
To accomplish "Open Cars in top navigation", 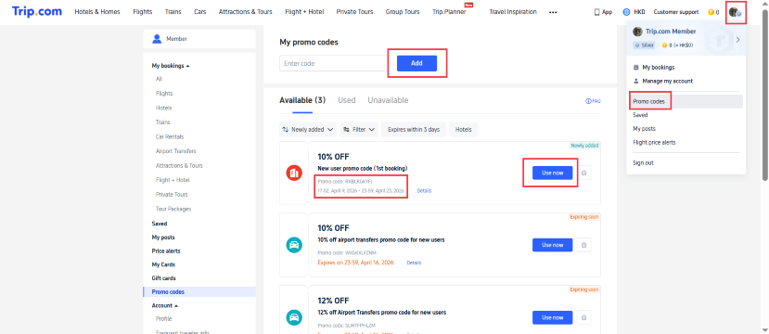I will click(200, 12).
